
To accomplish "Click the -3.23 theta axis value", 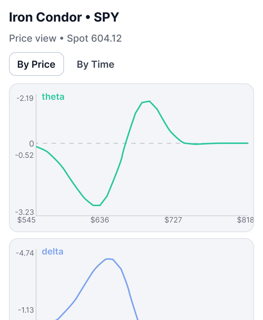I will click(x=25, y=212).
